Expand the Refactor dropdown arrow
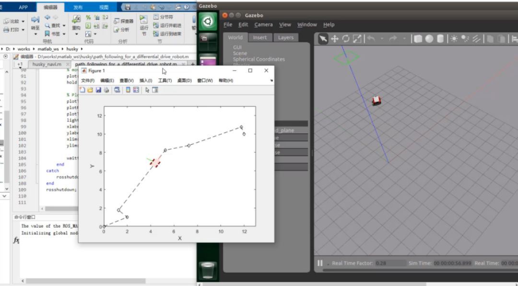The image size is (518, 286). pyautogui.click(x=76, y=35)
